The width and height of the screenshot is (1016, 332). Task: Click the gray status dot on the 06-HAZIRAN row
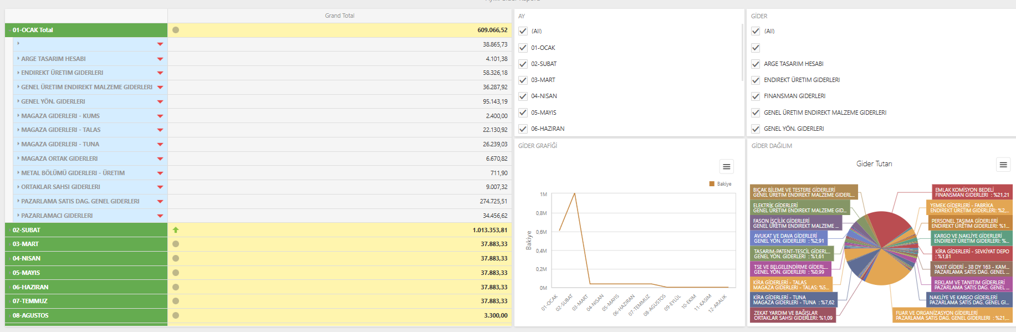tap(176, 287)
